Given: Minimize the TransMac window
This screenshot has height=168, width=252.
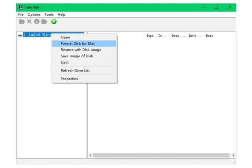Looking at the screenshot, I should coord(203,7).
